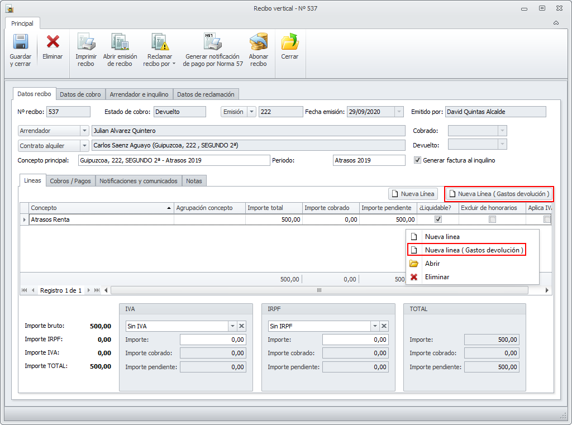572x425 pixels.
Task: Click the Imprimir recibo printer icon
Action: click(x=86, y=43)
